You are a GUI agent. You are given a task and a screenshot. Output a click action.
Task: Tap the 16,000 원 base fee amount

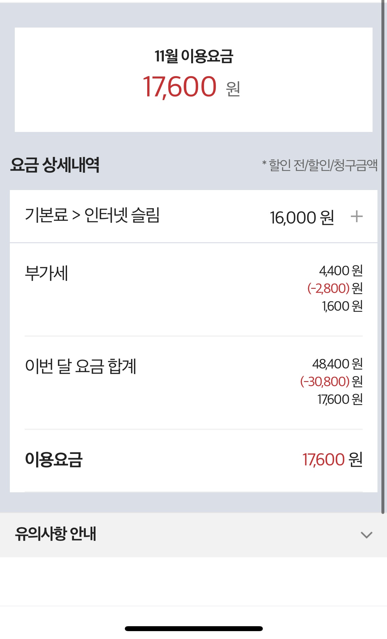(302, 217)
